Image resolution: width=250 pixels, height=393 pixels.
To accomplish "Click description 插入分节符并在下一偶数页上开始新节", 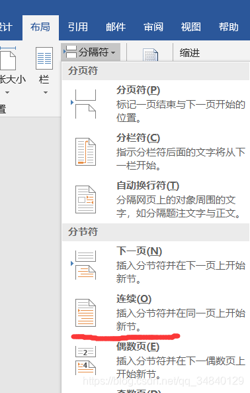I will pos(181,368).
